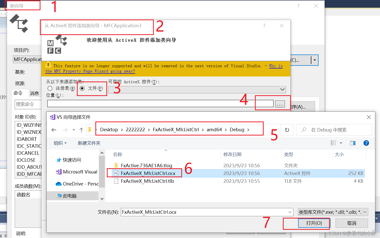Select the FxActiveX_MfcListCtrl.ocx file

point(148,173)
